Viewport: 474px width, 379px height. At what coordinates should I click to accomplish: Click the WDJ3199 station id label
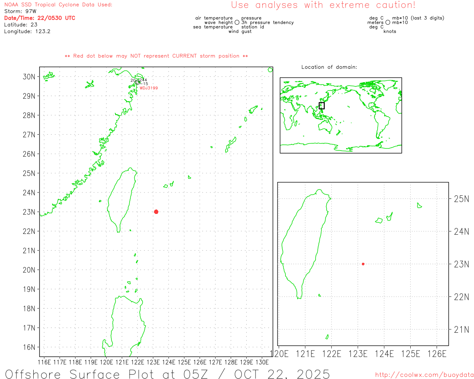point(148,88)
